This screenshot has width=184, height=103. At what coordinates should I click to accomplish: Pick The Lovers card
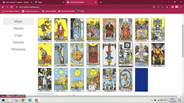pyautogui.click(x=142, y=30)
